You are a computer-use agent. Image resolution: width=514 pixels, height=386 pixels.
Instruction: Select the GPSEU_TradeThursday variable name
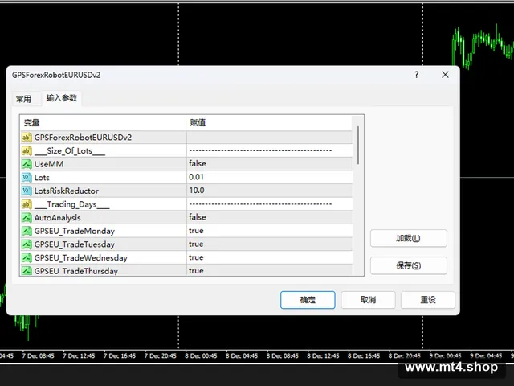coord(76,271)
